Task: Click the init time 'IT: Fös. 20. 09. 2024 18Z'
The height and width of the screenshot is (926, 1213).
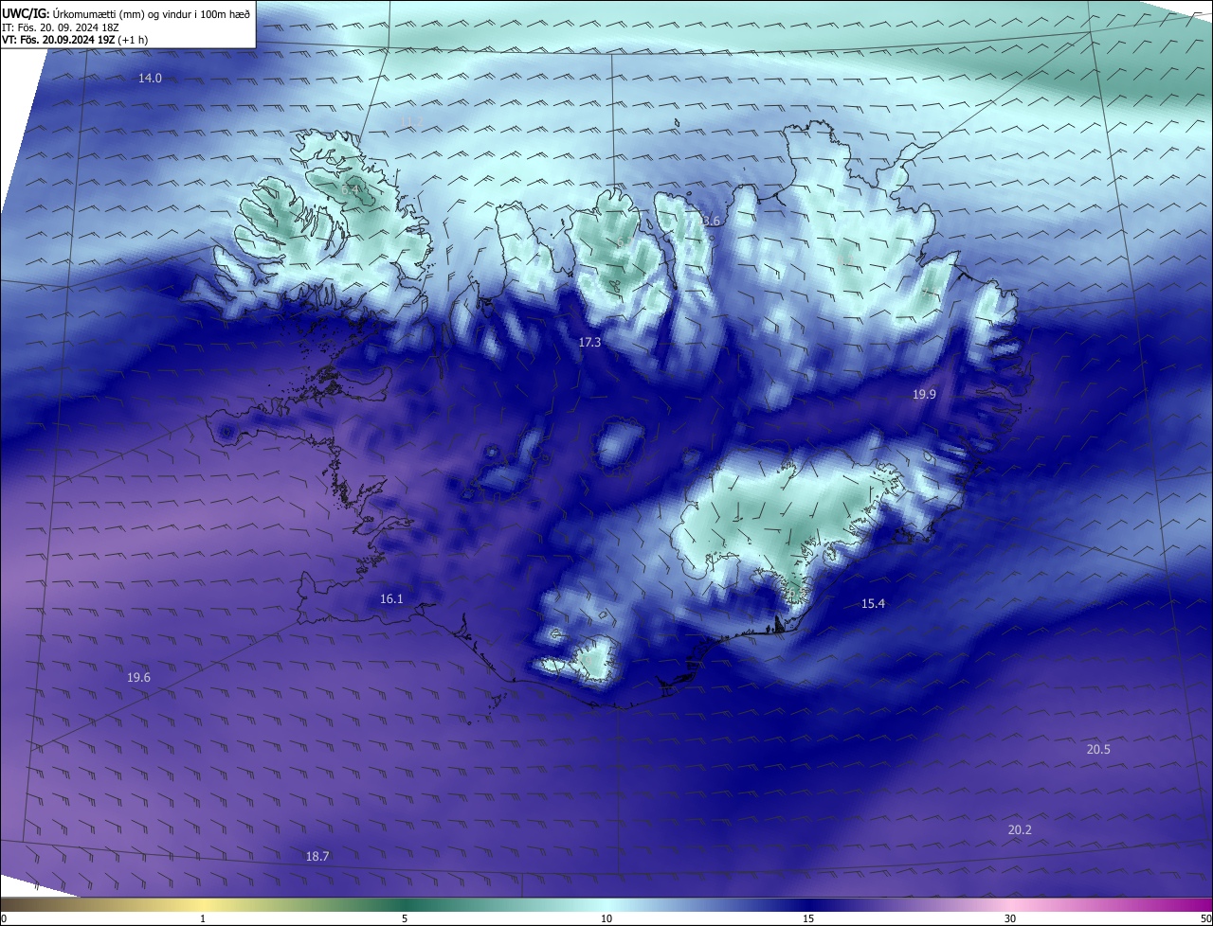Action: pyautogui.click(x=60, y=27)
